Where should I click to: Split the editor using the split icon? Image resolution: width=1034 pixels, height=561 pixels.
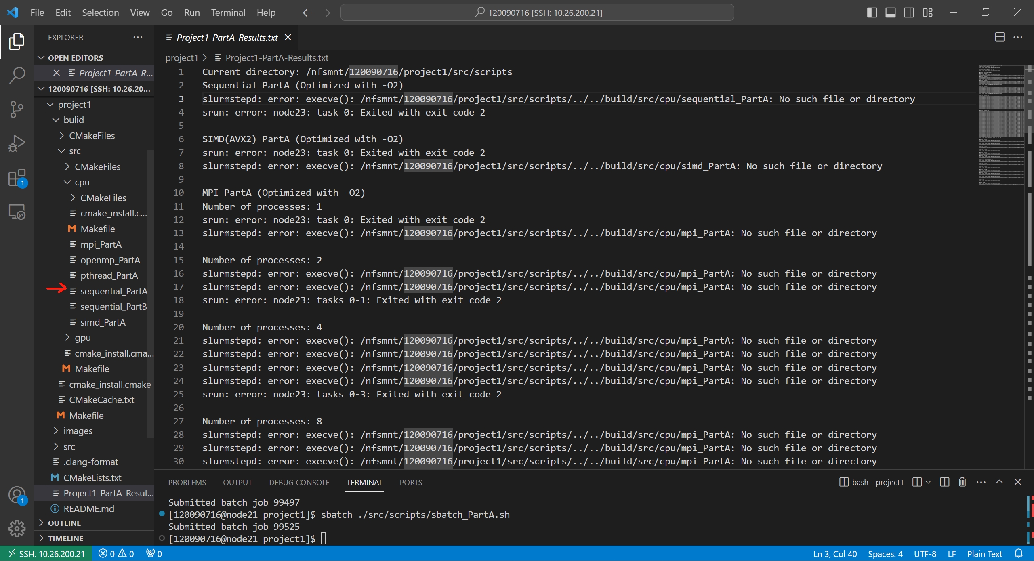click(x=1000, y=37)
